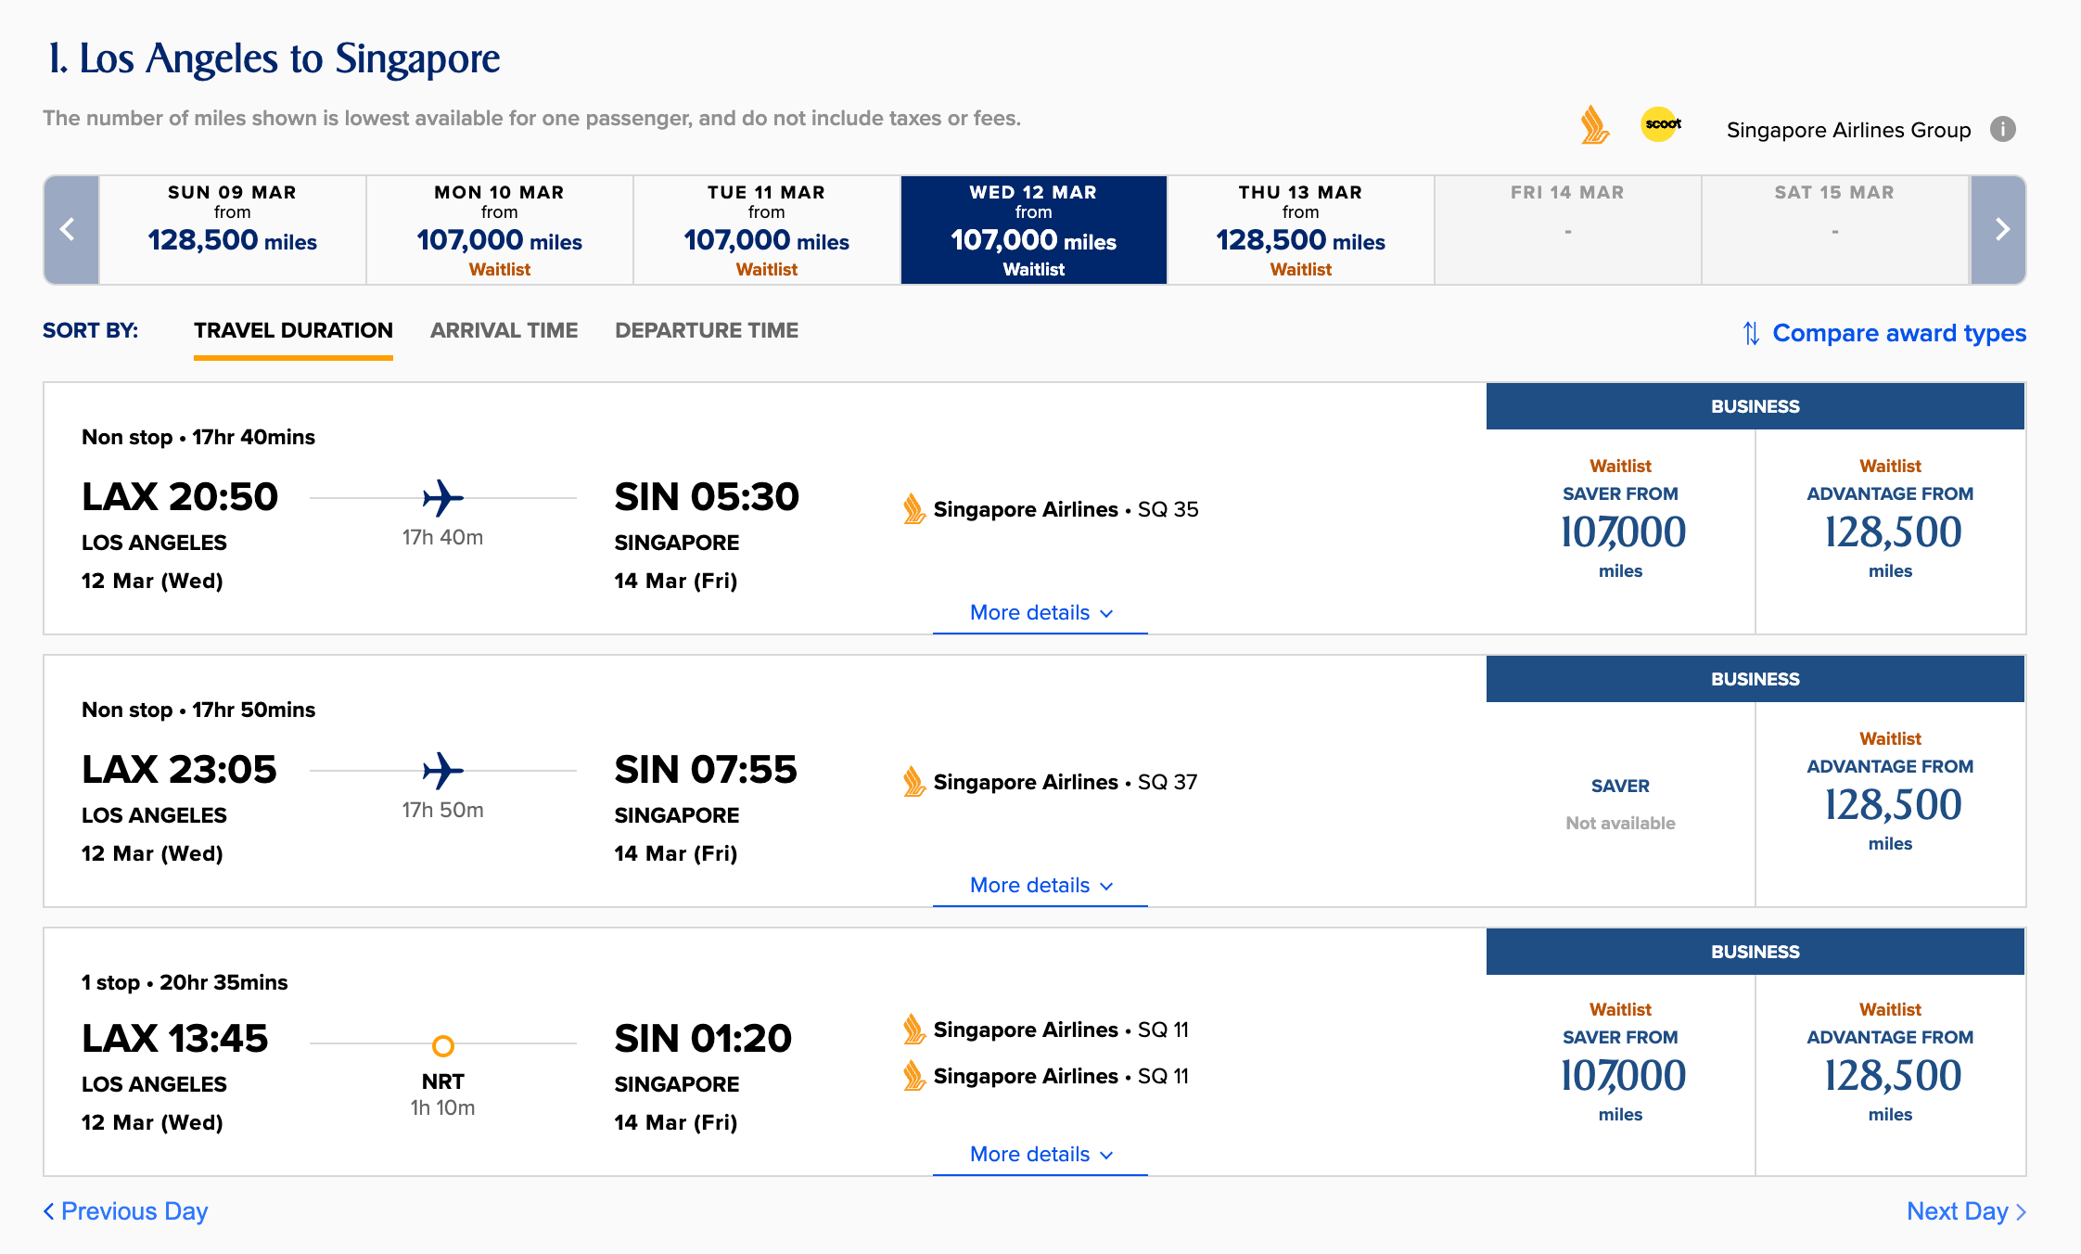Select Advantage 128,500 miles for SQ 11 flight

[x=1890, y=1075]
